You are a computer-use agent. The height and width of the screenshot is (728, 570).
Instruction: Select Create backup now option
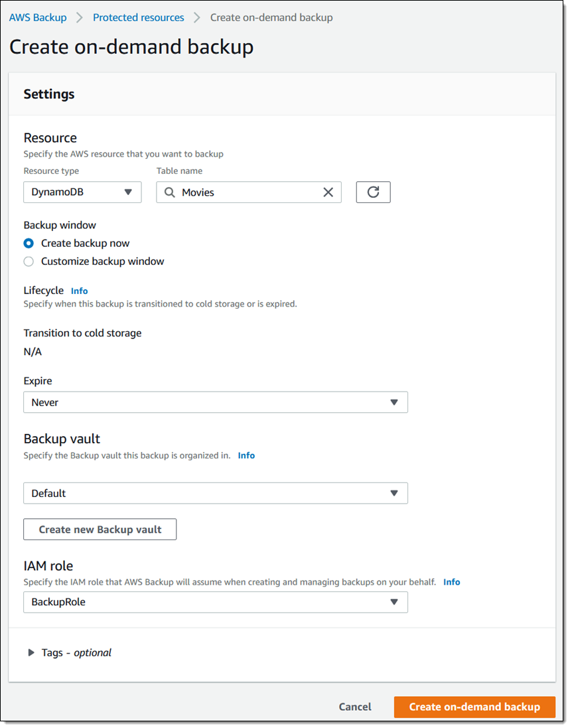tap(29, 244)
